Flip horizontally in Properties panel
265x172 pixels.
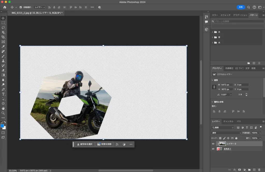tap(240, 95)
